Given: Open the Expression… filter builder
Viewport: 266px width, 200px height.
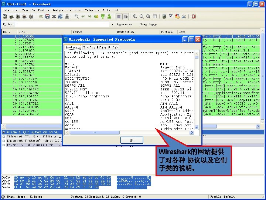Looking at the screenshot, I should coord(125,24).
